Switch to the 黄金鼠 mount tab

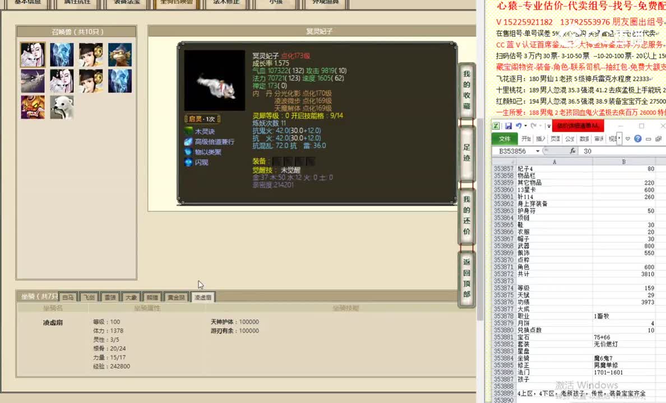pyautogui.click(x=175, y=297)
